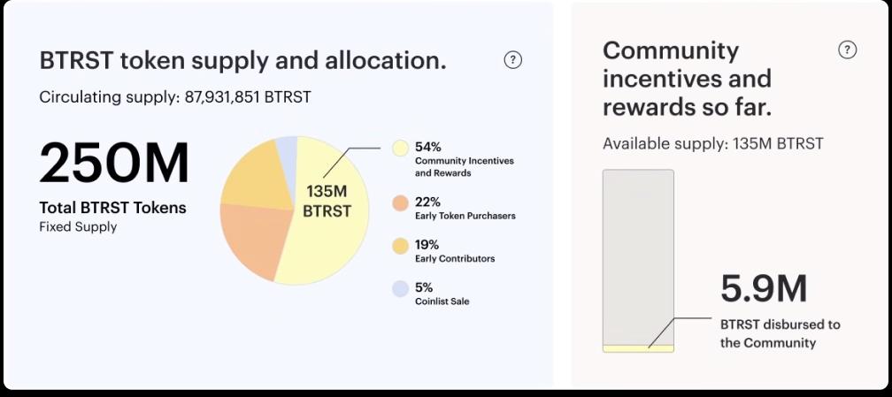This screenshot has width=892, height=397.
Task: Click the 5.9M disbursed figure
Action: tap(763, 290)
